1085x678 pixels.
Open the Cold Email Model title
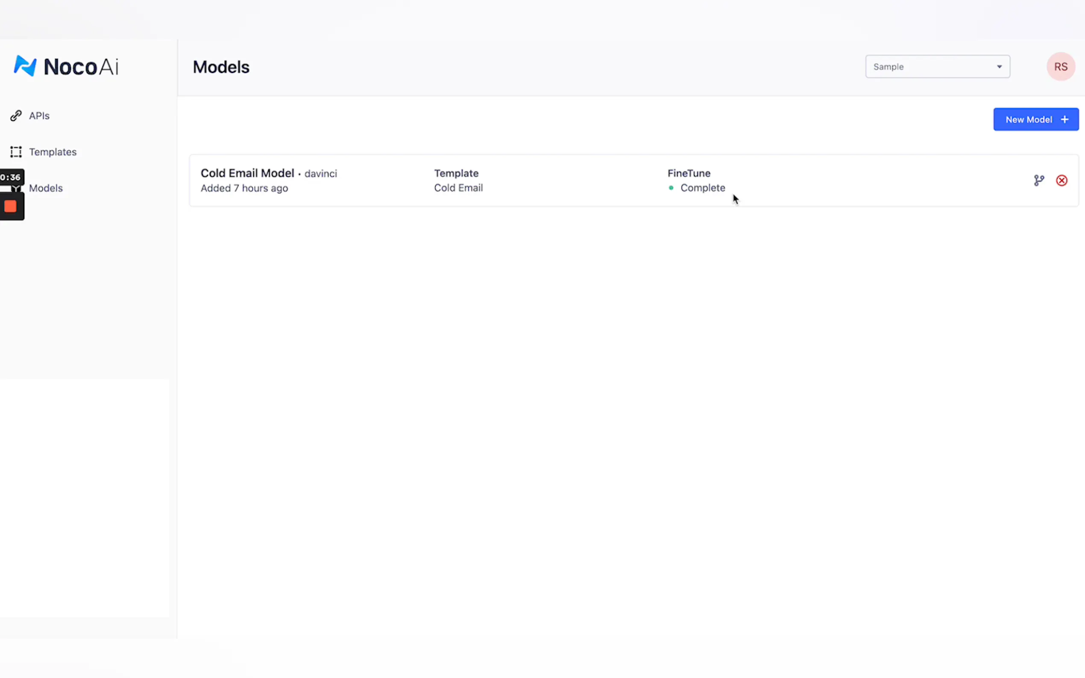pos(247,173)
